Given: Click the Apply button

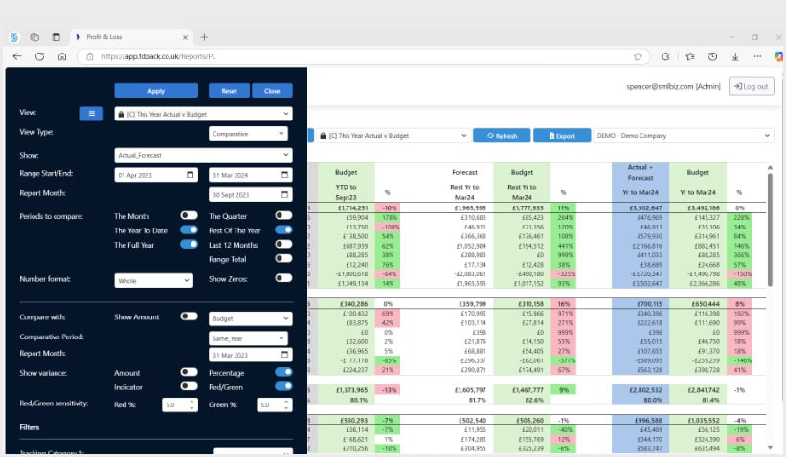Looking at the screenshot, I should coord(156,91).
